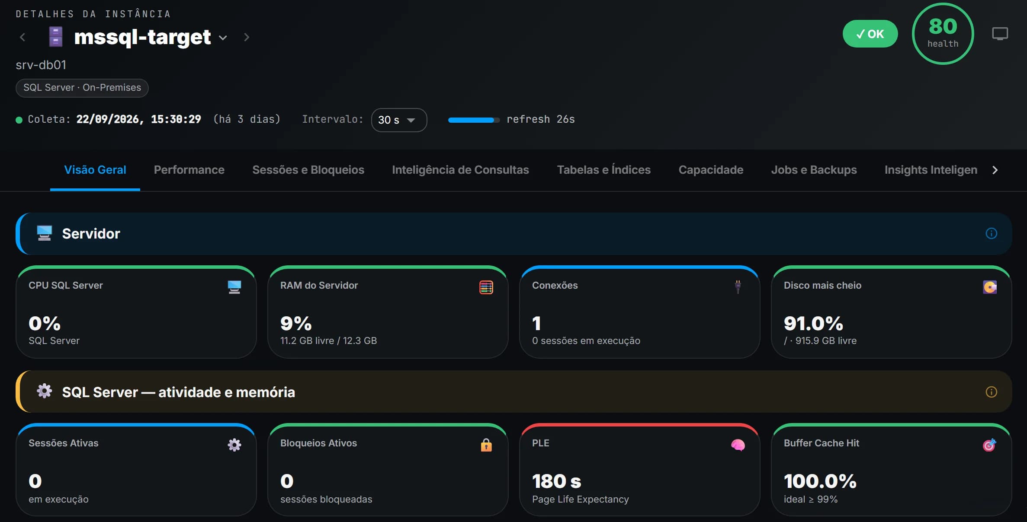
Task: Click the SQL Server · On-Premises badge
Action: [x=82, y=88]
